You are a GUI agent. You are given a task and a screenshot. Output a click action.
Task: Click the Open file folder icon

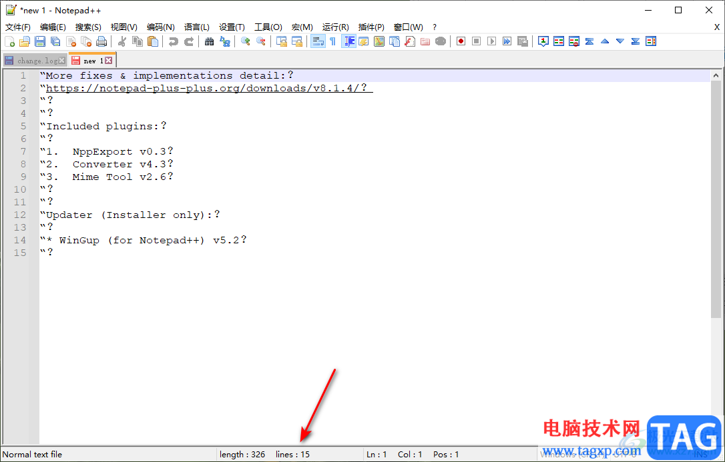pos(25,41)
